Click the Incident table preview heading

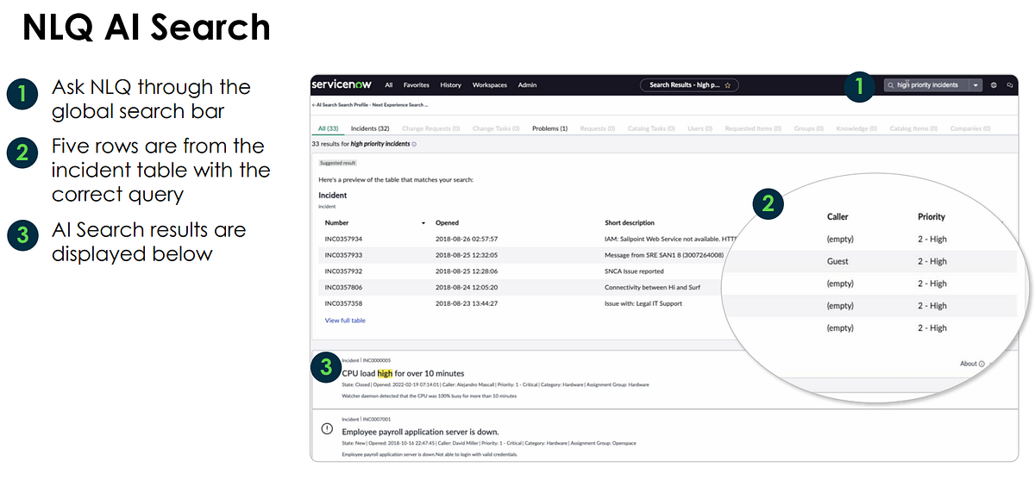(332, 196)
